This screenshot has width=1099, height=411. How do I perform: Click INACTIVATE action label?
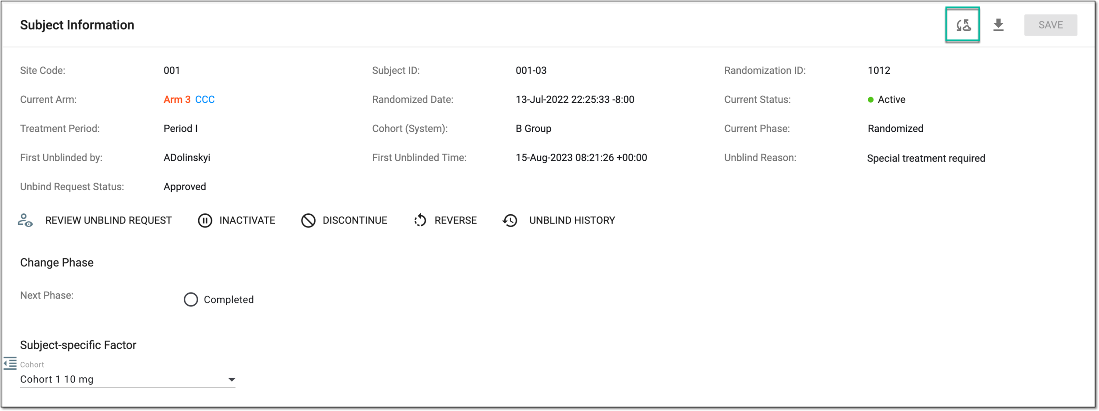coord(247,220)
